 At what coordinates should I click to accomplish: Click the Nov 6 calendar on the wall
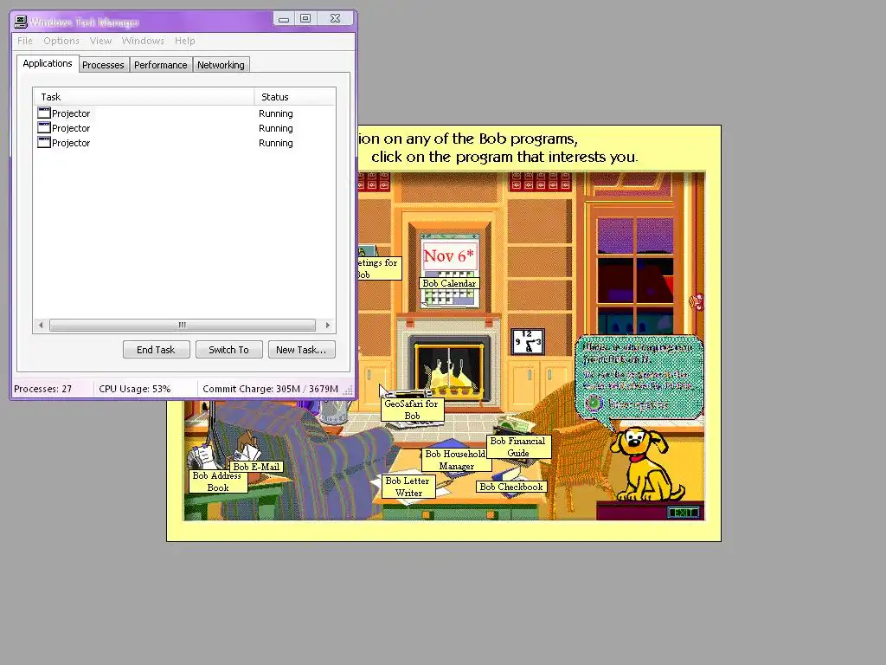tap(449, 255)
